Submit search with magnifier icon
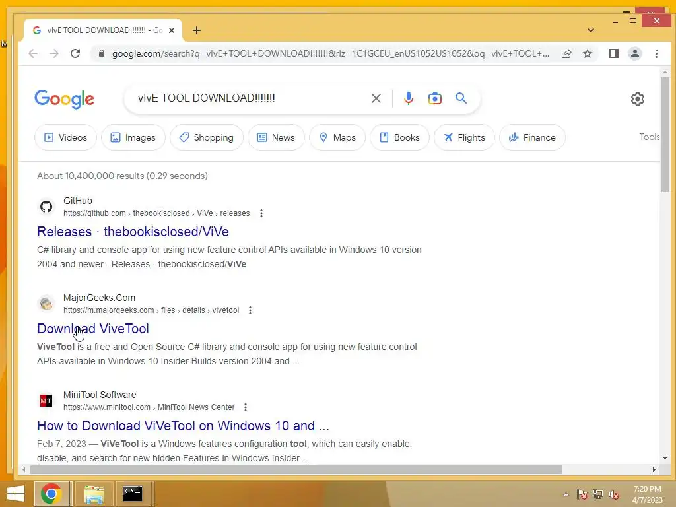The width and height of the screenshot is (676, 507). pyautogui.click(x=461, y=98)
